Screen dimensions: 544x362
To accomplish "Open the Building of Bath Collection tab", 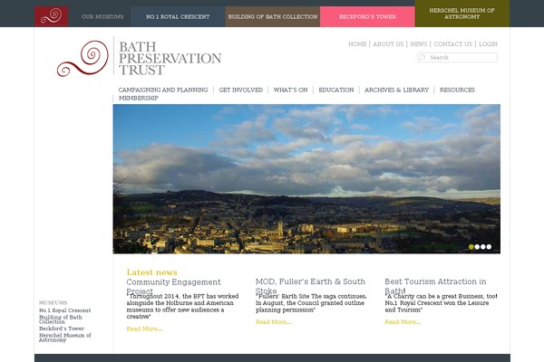I will [273, 16].
